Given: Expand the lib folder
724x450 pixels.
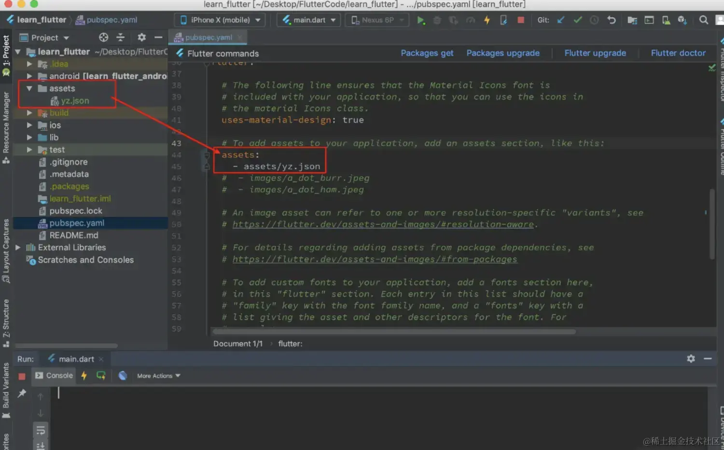Looking at the screenshot, I should (x=29, y=137).
